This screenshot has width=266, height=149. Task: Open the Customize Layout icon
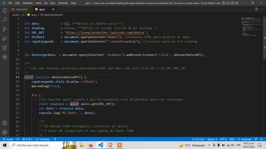point(236,3)
